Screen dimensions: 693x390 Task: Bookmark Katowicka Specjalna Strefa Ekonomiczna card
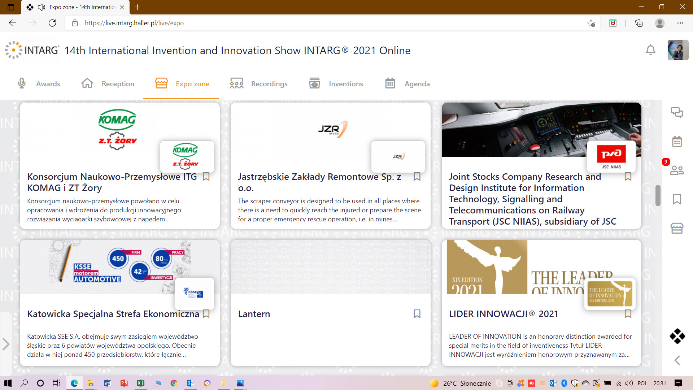206,314
